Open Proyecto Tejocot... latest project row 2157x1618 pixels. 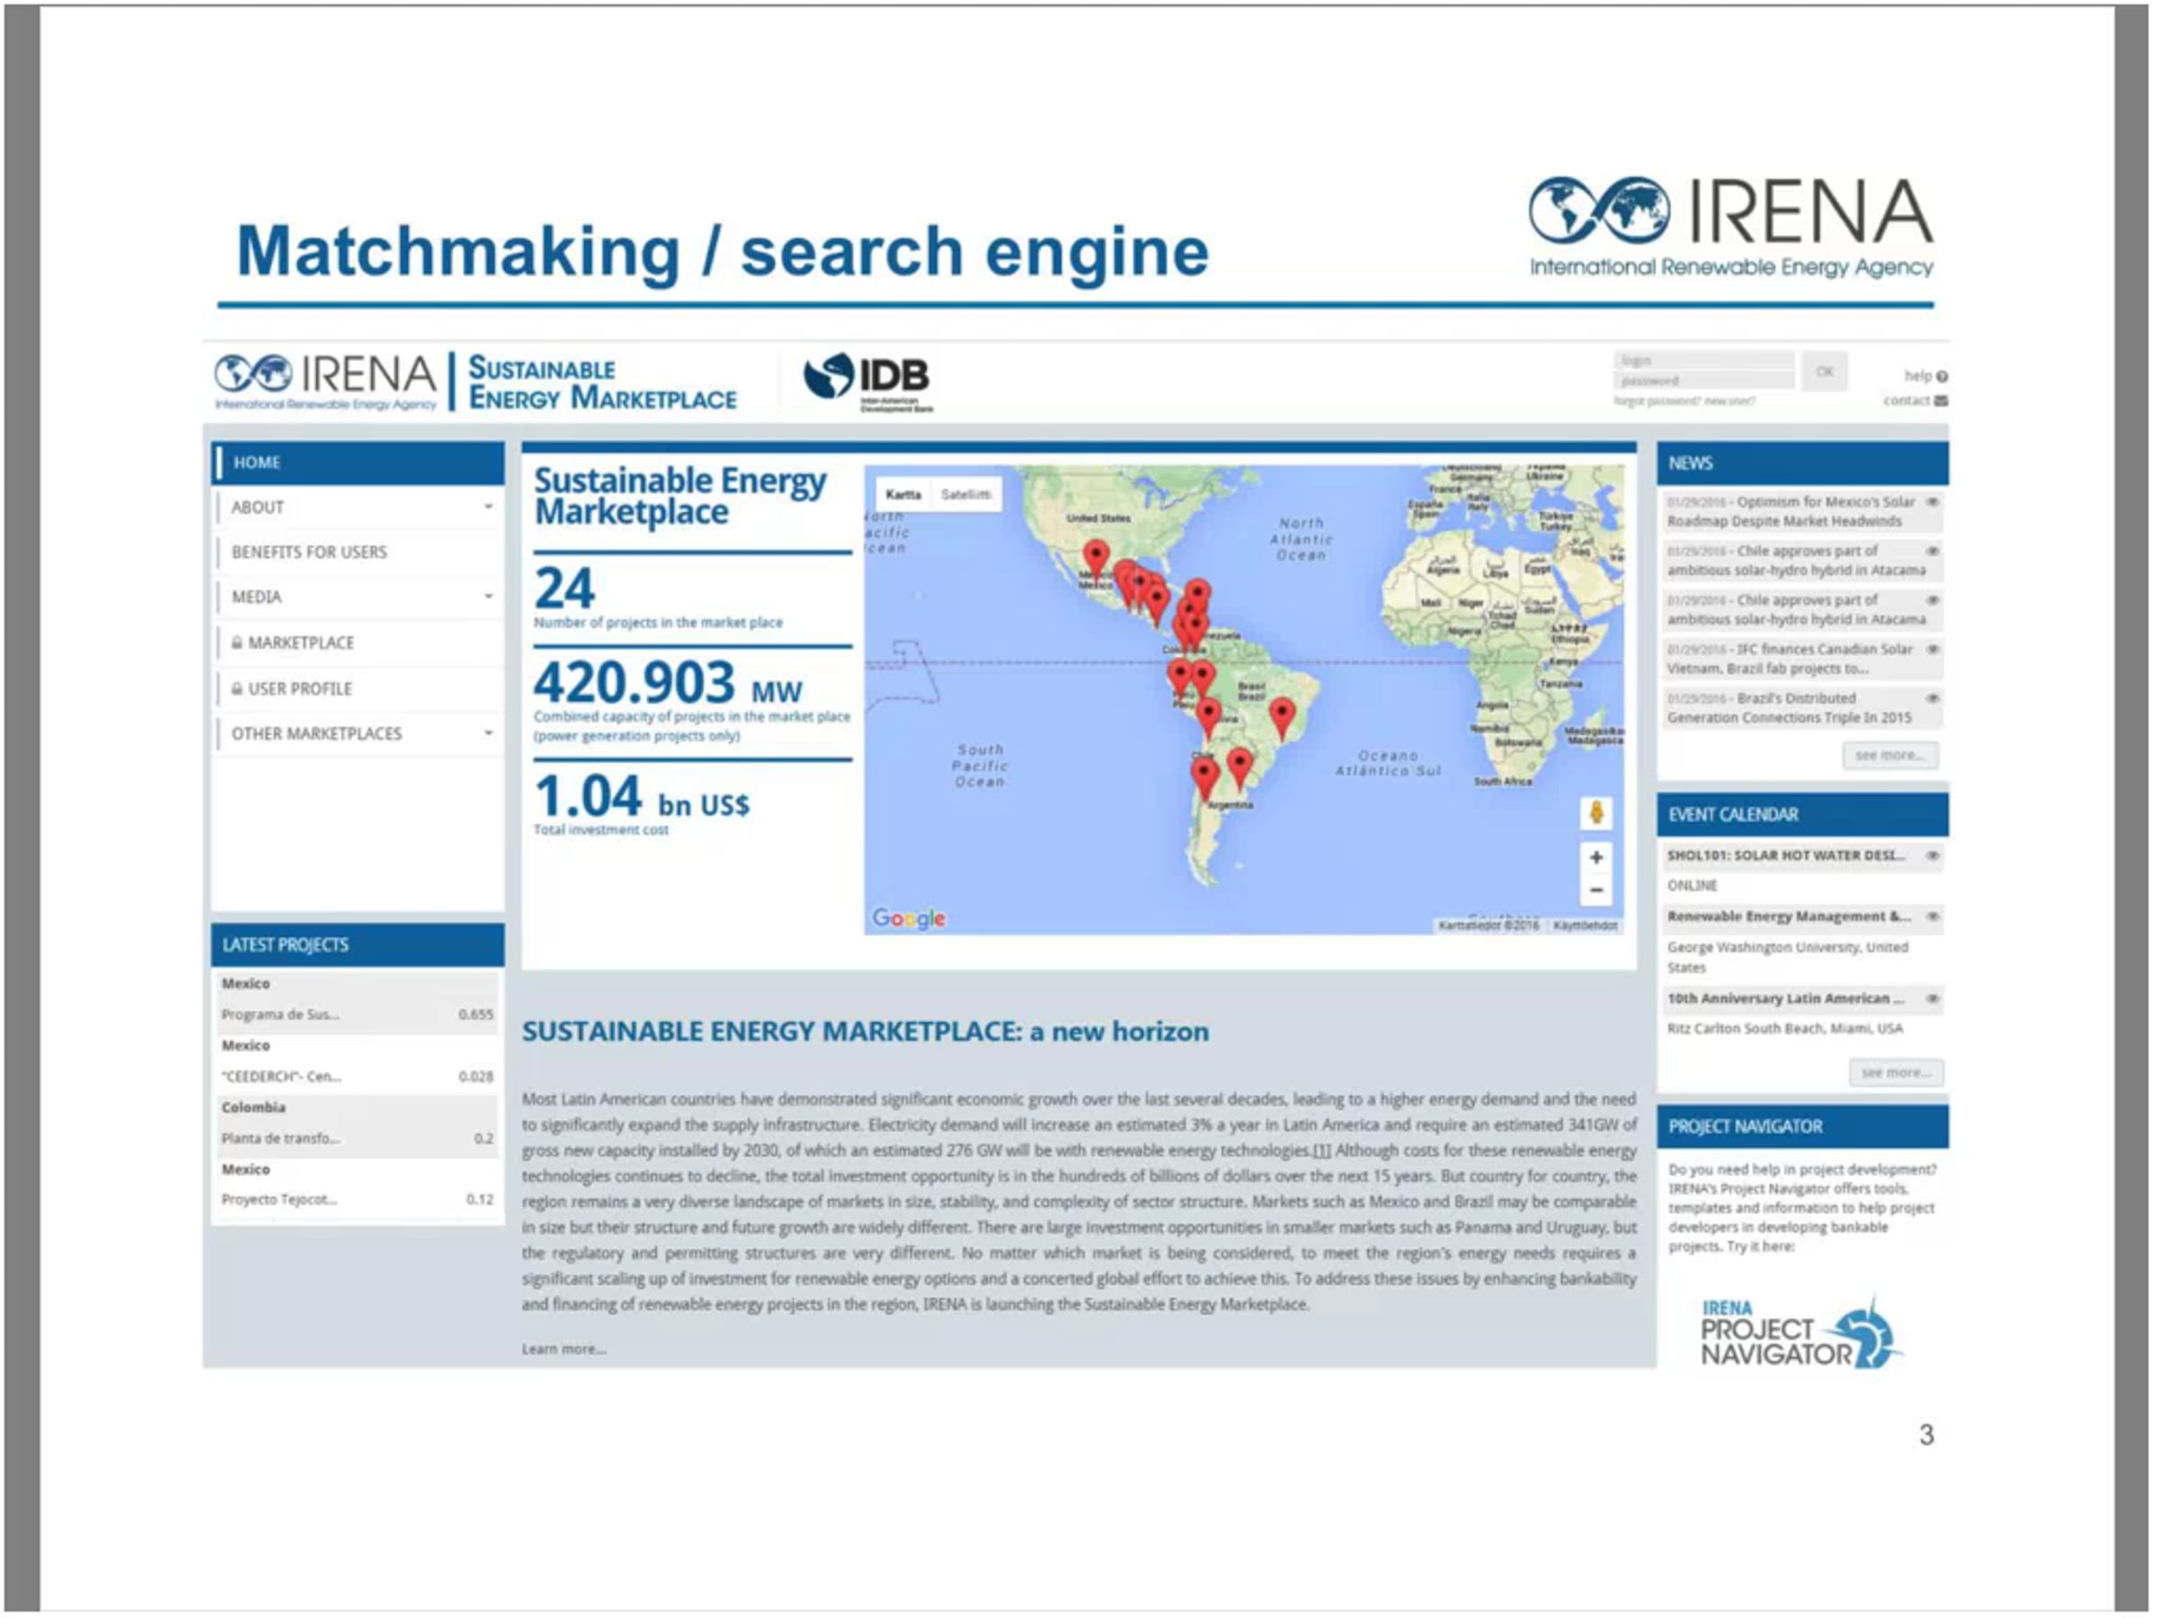click(x=357, y=1201)
